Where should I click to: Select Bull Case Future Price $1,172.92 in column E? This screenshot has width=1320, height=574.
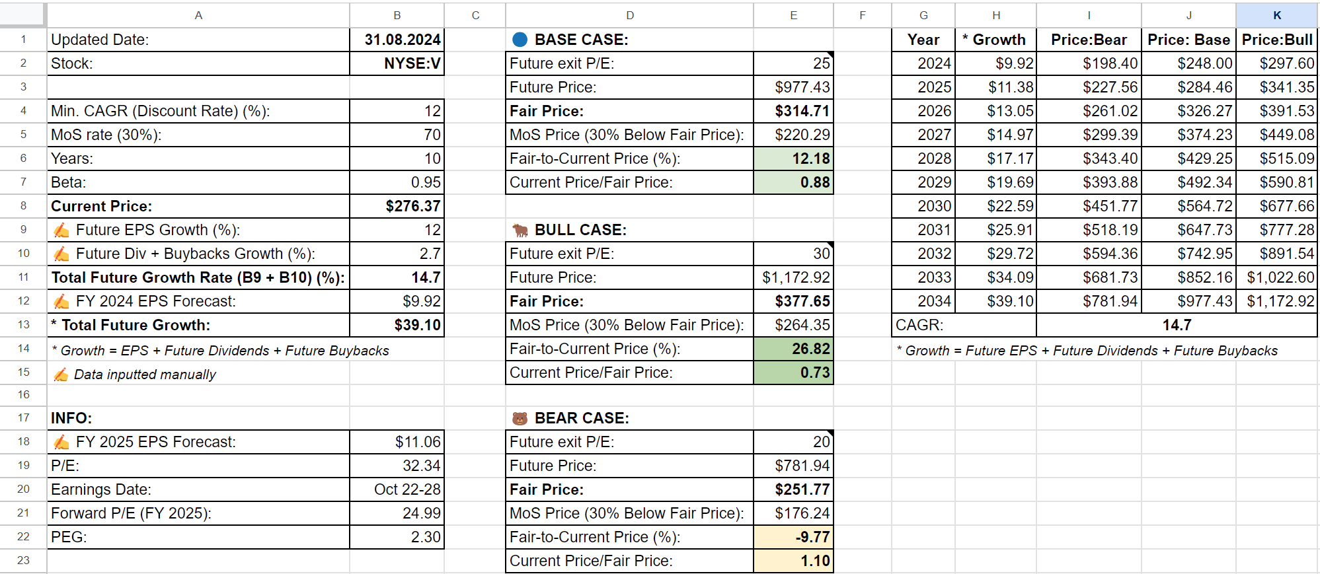tap(793, 277)
